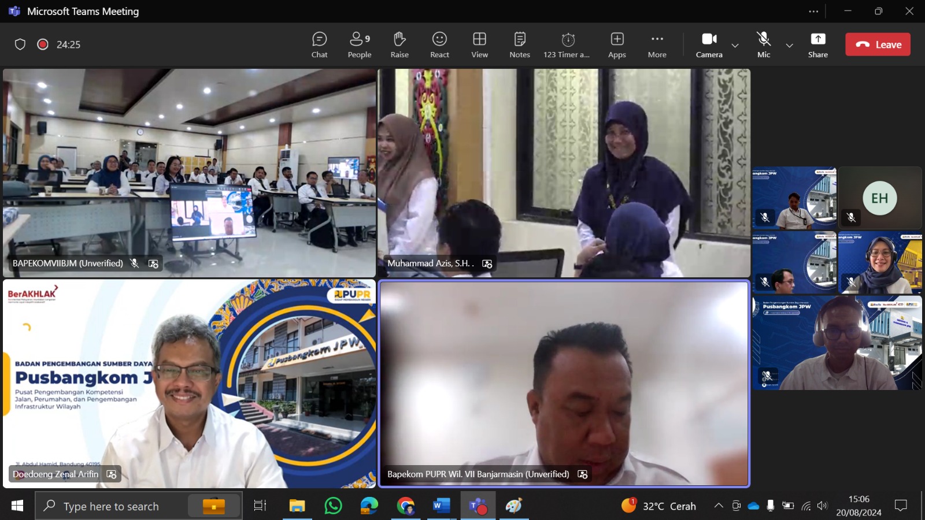This screenshot has height=520, width=925.
Task: Open meeting Notes
Action: click(520, 44)
